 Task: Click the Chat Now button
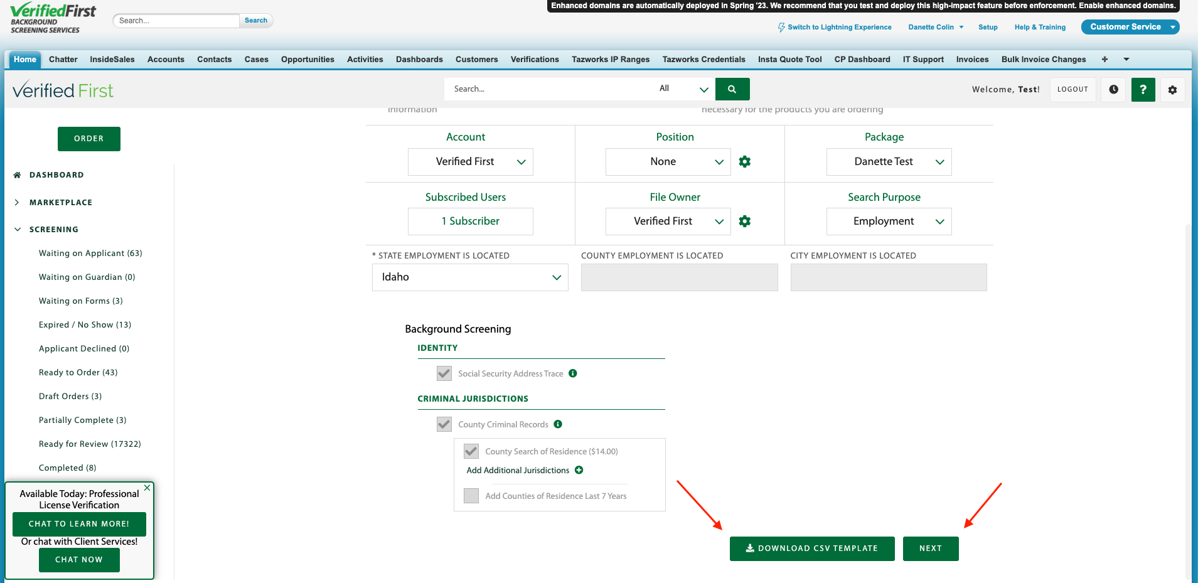click(79, 560)
